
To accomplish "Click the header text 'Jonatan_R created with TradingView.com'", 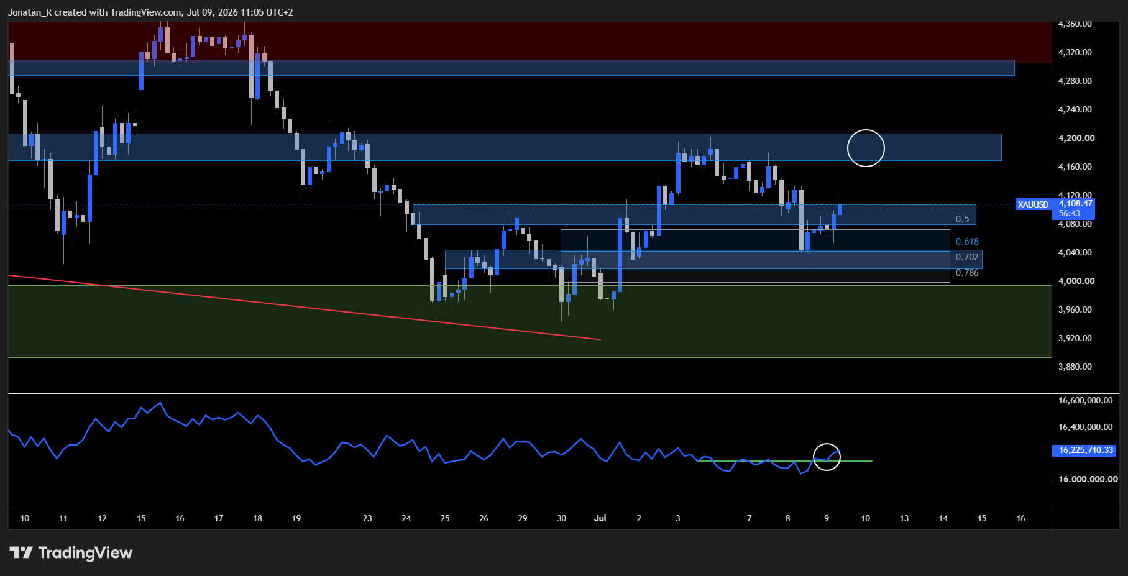I will point(95,12).
